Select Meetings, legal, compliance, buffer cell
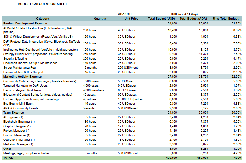The image size is (246, 163). coord(26,153)
